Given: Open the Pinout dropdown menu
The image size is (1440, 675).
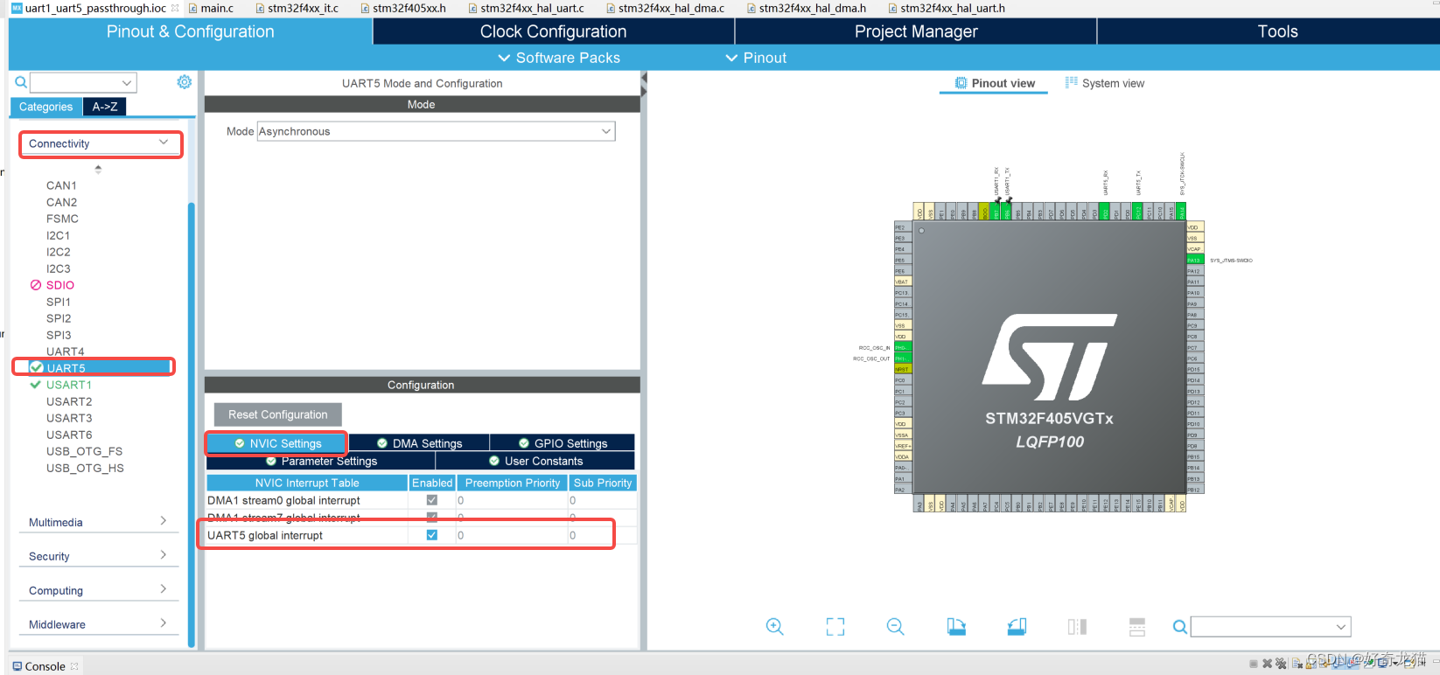Looking at the screenshot, I should coord(756,58).
